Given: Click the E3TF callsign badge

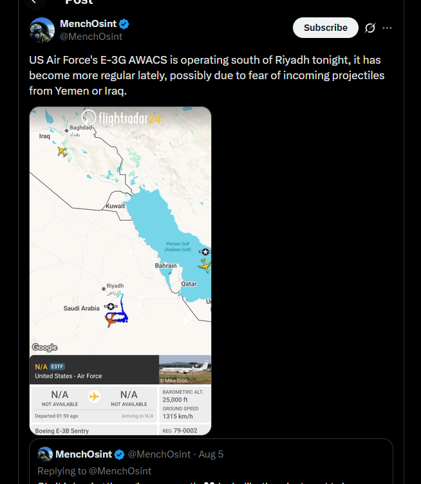Looking at the screenshot, I should pyautogui.click(x=57, y=367).
